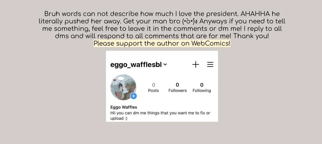Click the blue plus badge on avatar
The width and height of the screenshot is (322, 144).
pos(133,96)
